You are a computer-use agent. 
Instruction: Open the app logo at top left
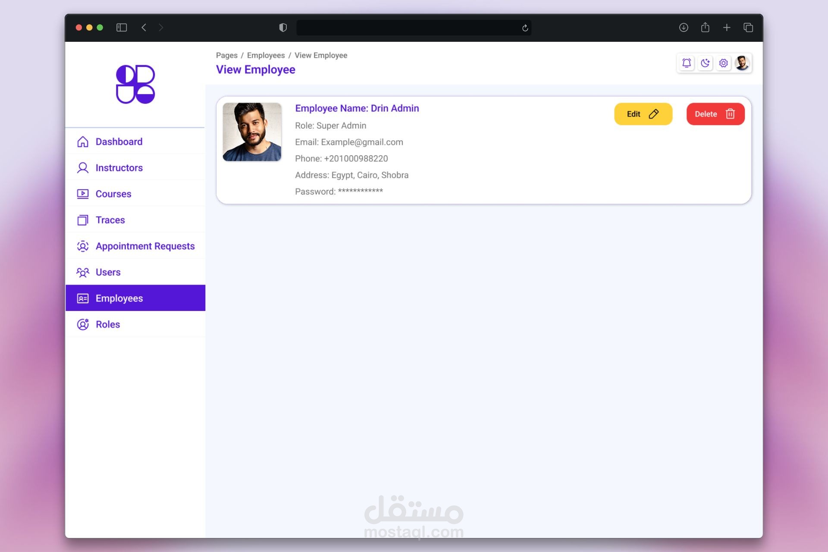[135, 85]
